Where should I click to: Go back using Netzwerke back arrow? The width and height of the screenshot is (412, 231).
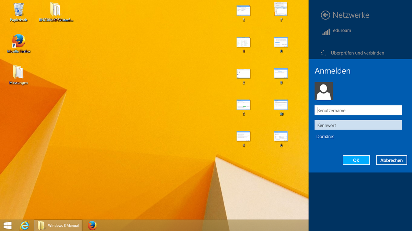click(325, 15)
